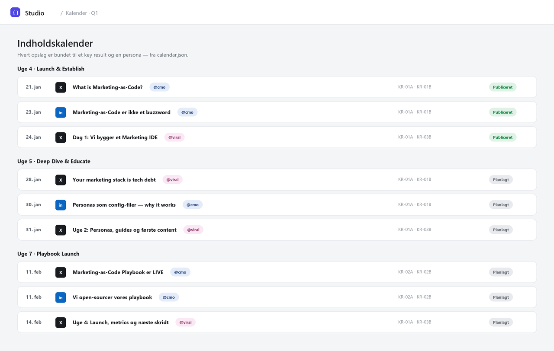Click the '14. feb' date
Screen dimensions: 554x351
pyautogui.click(x=34, y=322)
